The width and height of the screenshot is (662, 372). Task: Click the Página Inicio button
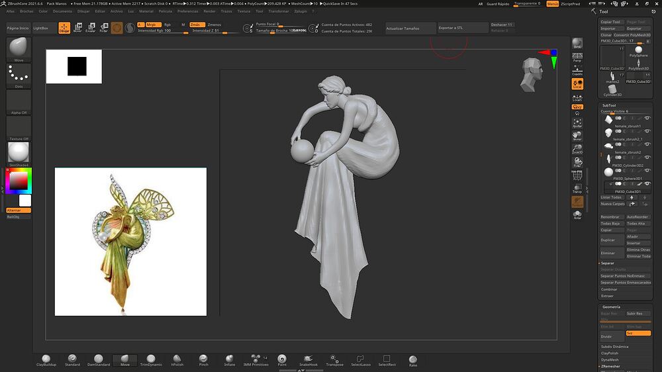[18, 28]
